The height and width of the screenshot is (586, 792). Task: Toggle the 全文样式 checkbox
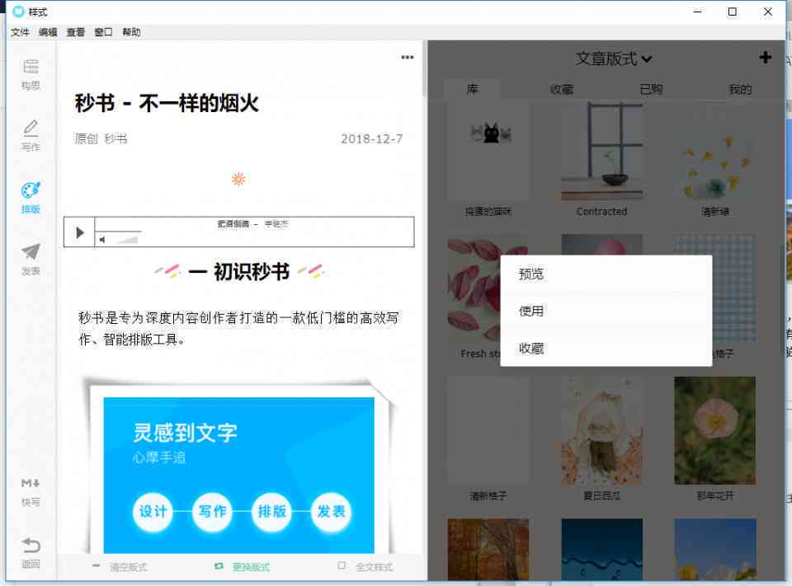(342, 566)
